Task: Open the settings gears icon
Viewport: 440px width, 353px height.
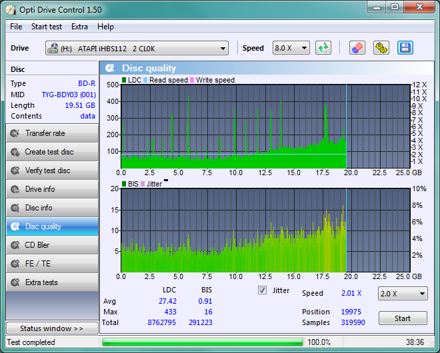Action: click(381, 48)
